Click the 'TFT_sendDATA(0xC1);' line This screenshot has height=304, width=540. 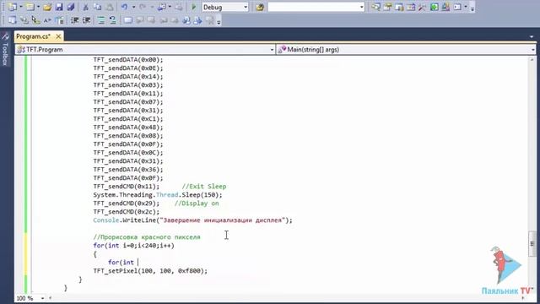click(128, 119)
